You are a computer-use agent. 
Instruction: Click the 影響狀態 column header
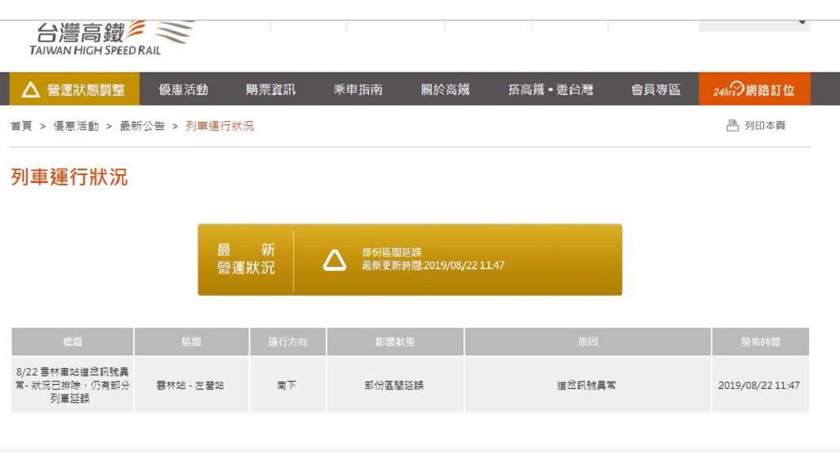pos(395,342)
